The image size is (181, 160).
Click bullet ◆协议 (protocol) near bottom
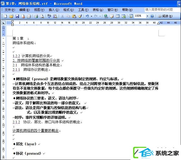[27, 153]
